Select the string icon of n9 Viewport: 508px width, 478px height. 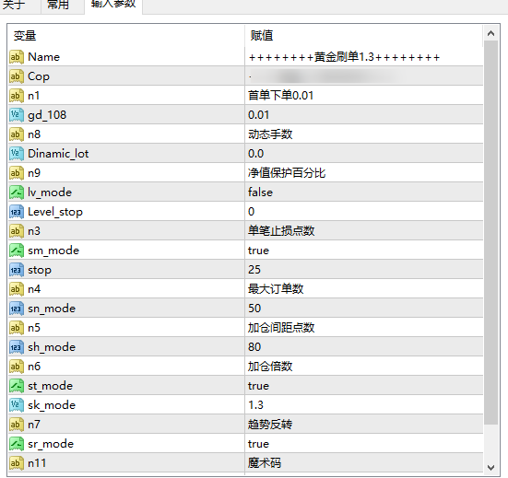(x=17, y=173)
